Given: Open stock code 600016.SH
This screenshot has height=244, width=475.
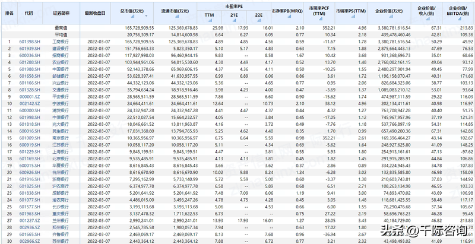Looking at the screenshot, I should (30, 131).
